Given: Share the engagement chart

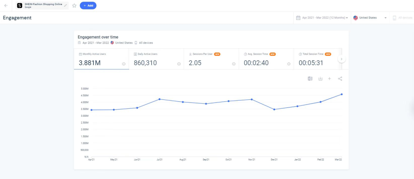Looking at the screenshot, I should pos(340,79).
